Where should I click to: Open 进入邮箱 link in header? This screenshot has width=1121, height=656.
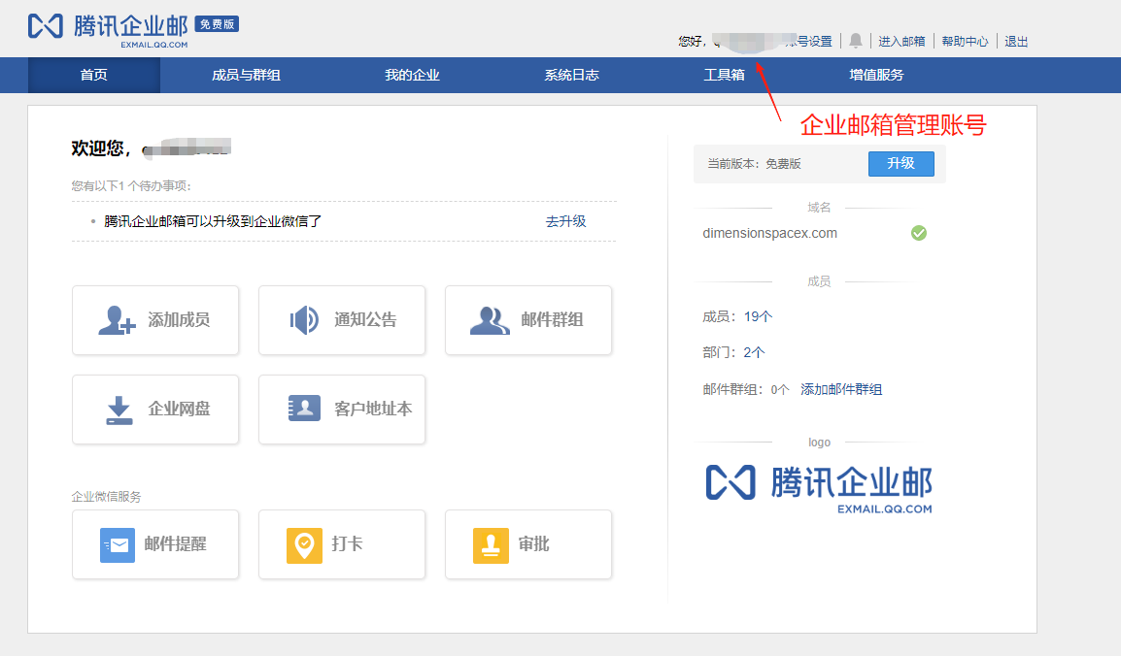(901, 42)
